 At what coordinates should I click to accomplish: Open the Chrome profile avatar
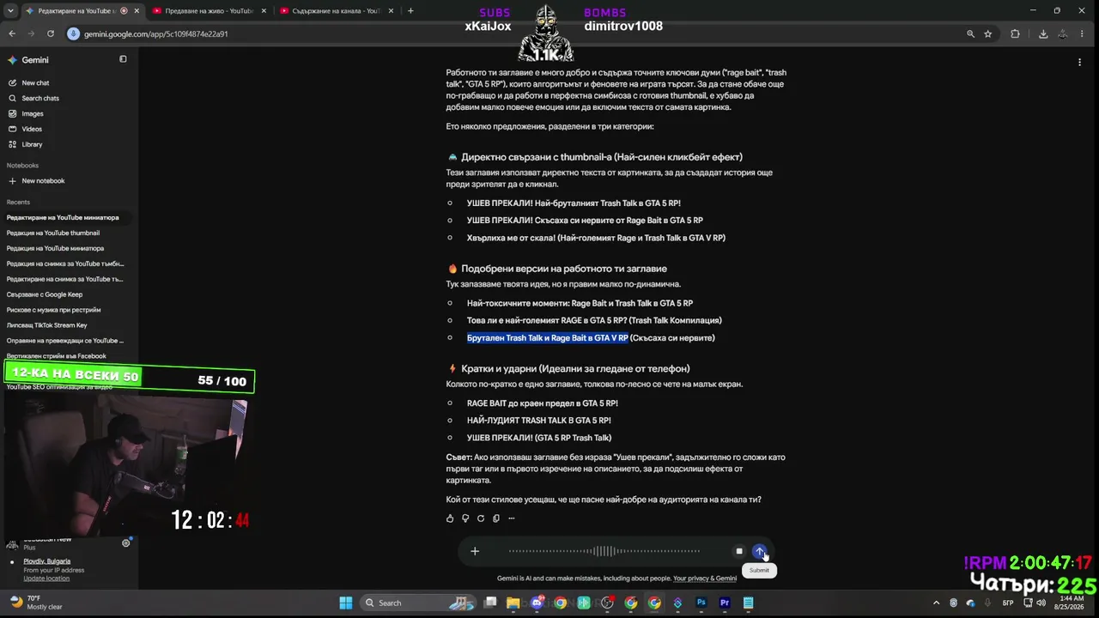(1063, 33)
